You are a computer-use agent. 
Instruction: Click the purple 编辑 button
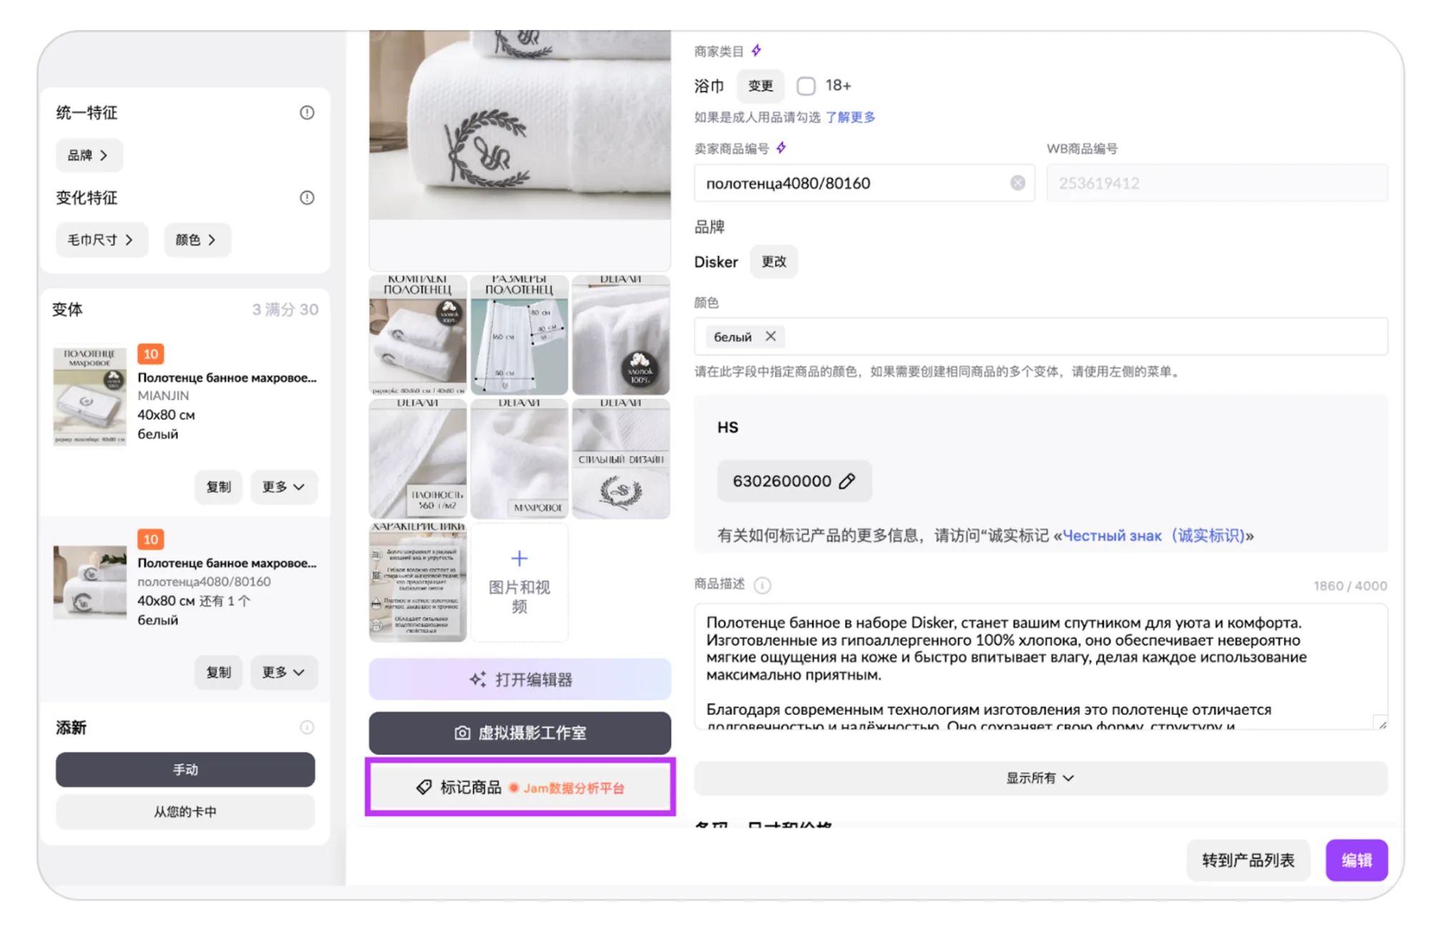(x=1355, y=860)
